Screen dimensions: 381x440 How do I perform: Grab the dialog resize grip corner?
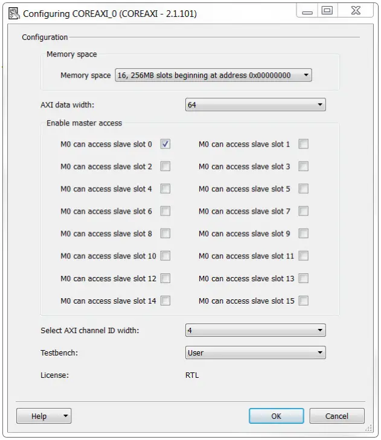pyautogui.click(x=368, y=428)
